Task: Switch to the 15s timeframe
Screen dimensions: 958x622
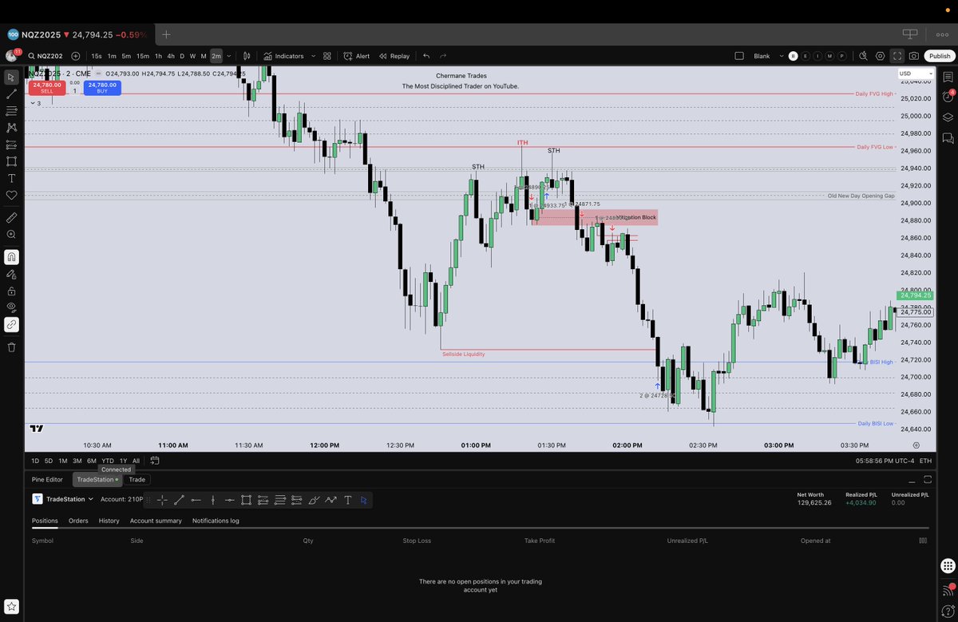Action: pos(97,56)
